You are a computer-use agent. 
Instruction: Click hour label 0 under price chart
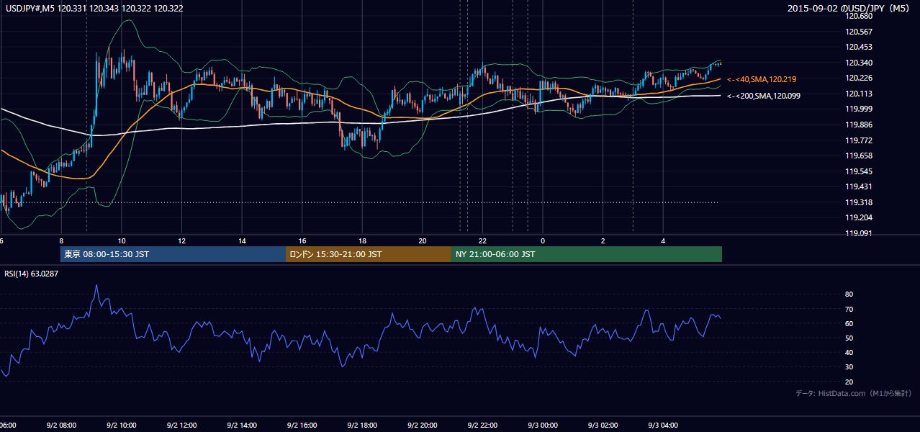[x=544, y=240]
